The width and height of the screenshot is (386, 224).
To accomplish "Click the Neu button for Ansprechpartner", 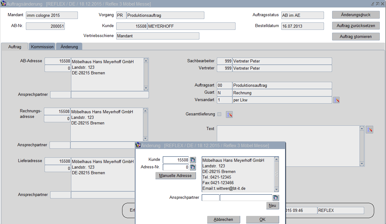I will click(x=272, y=206).
